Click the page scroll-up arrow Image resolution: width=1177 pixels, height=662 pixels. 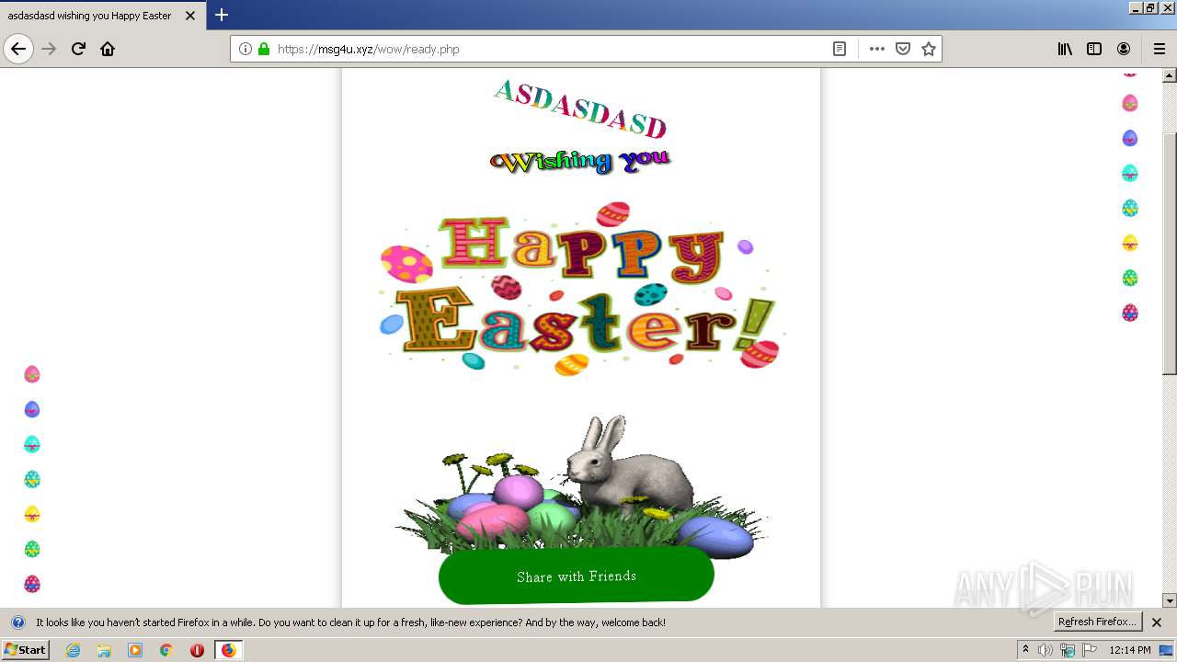[x=1170, y=75]
